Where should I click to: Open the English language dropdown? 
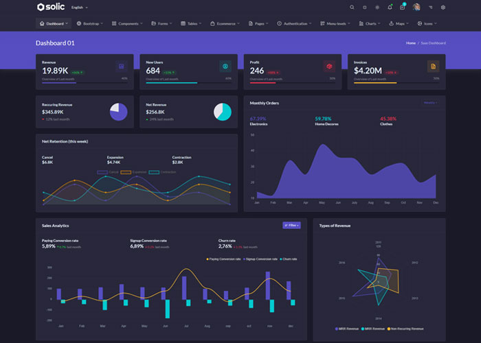tap(79, 8)
